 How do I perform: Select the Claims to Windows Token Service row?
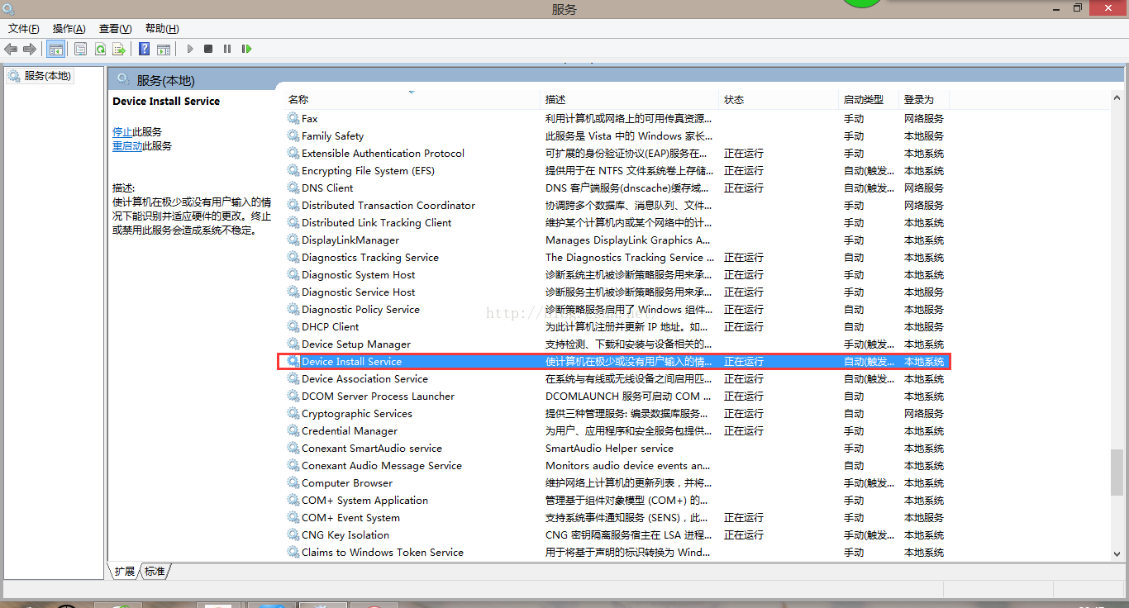(616, 552)
